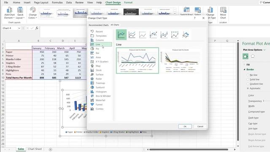Collapse the Border section
270x152 pixels.
pos(249,69)
